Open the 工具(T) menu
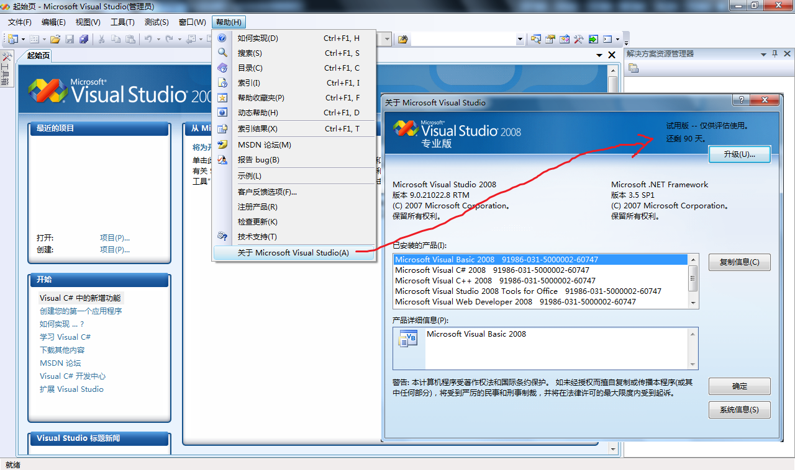Viewport: 795px width, 470px height. click(x=122, y=22)
